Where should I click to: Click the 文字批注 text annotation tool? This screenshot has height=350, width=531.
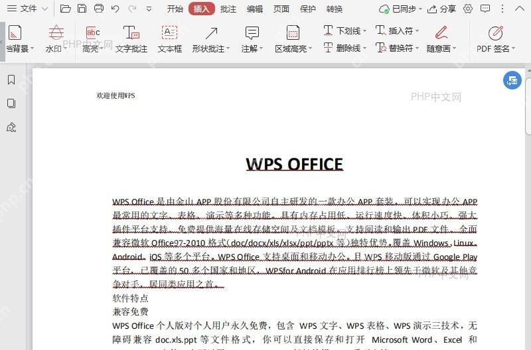click(x=131, y=39)
